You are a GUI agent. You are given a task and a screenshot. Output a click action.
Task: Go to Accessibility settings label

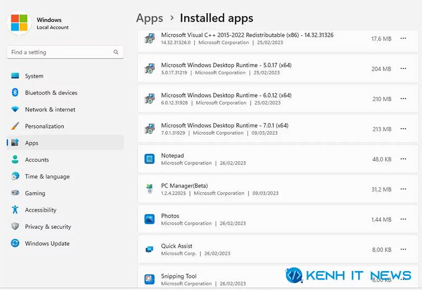[x=41, y=210]
